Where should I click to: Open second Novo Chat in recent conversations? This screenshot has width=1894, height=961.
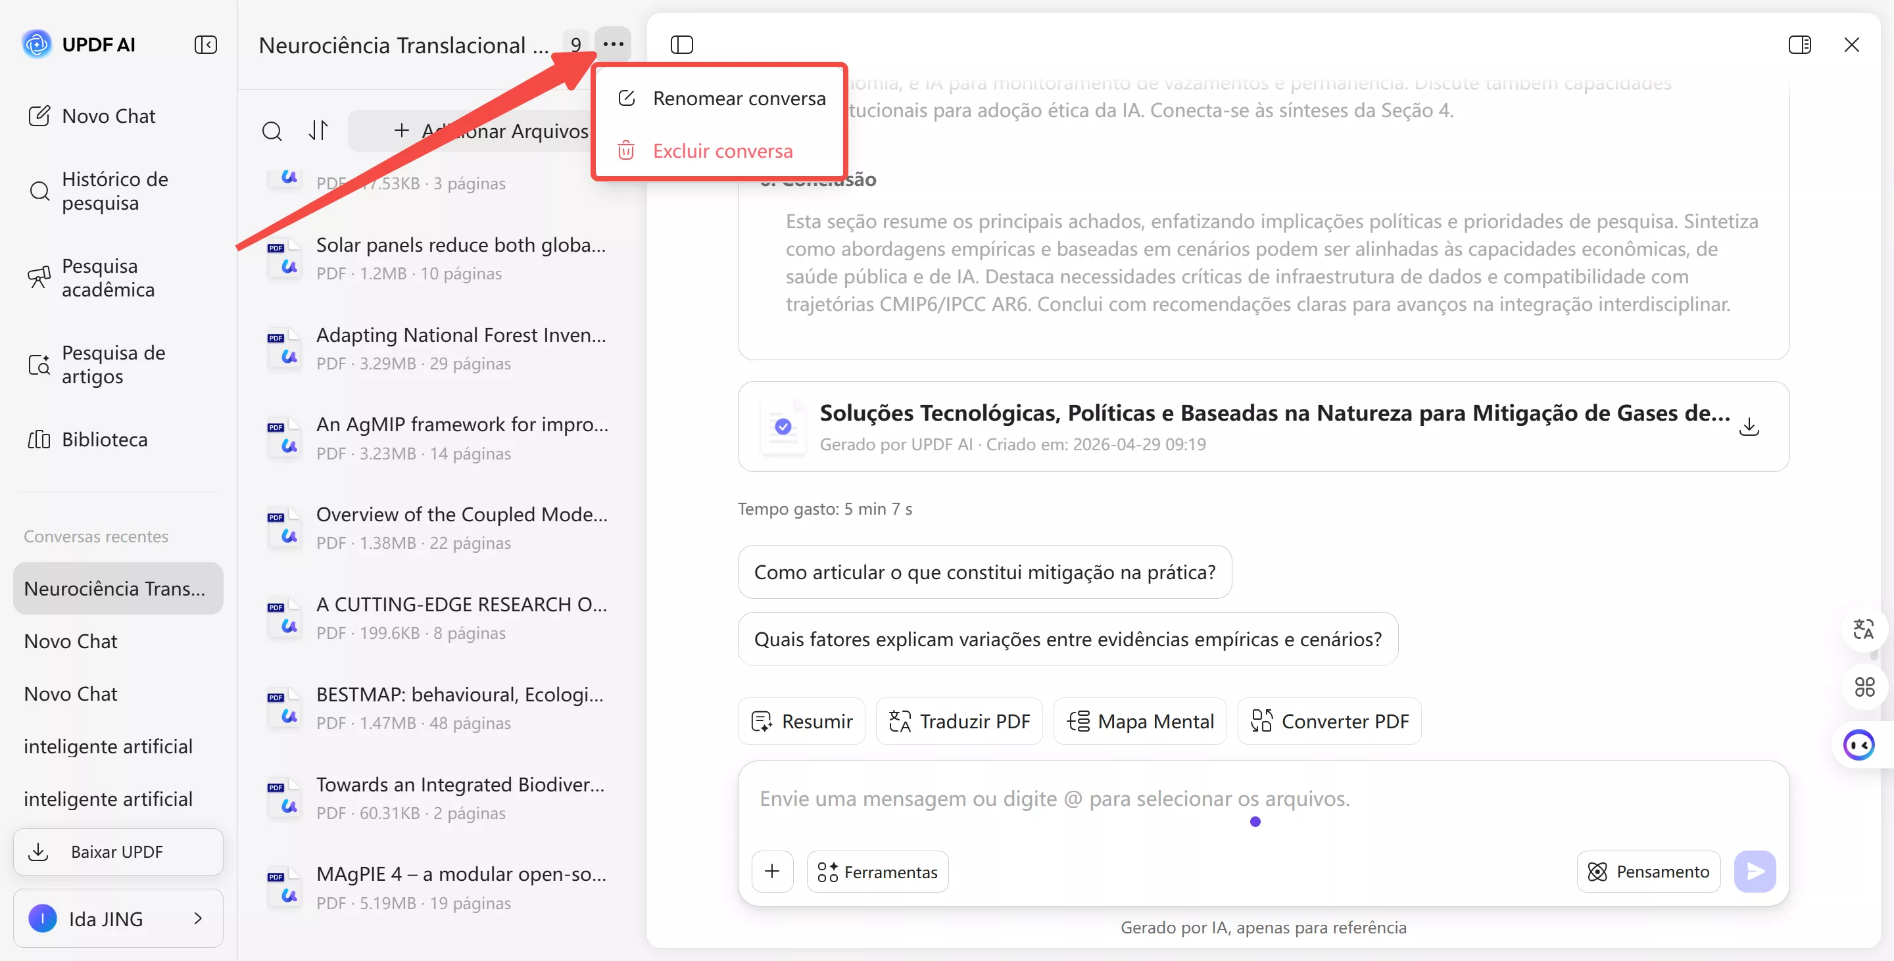click(118, 693)
